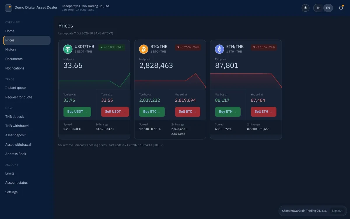Click the USDT buy price 33.75
The image size is (350, 219).
click(x=69, y=100)
